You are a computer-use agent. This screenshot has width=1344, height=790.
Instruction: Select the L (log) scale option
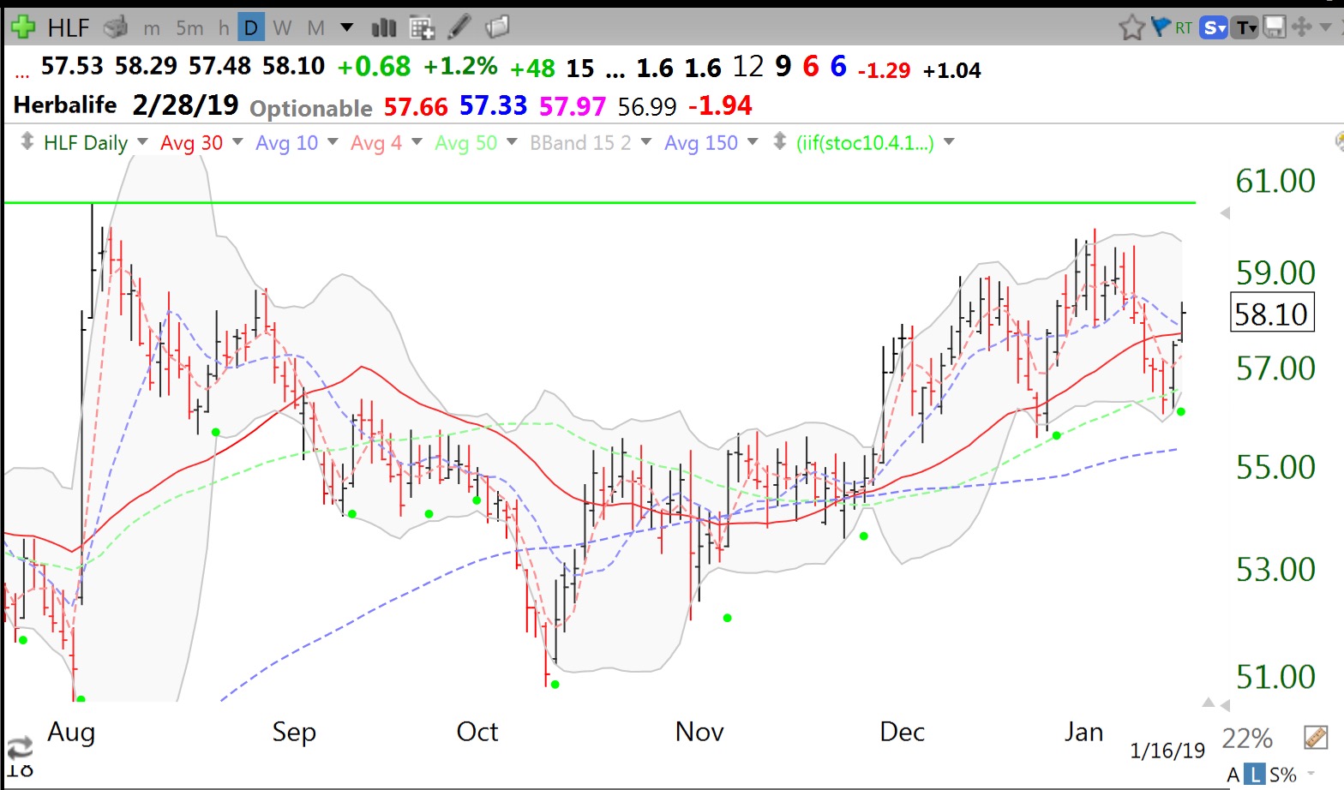pos(1254,775)
